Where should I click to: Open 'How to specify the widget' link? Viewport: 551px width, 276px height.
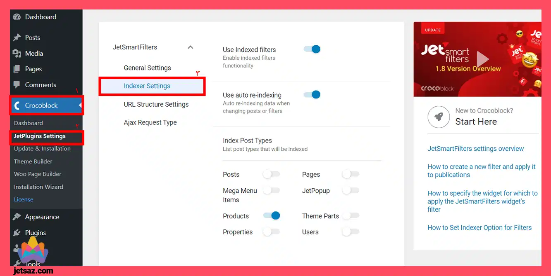click(x=482, y=201)
